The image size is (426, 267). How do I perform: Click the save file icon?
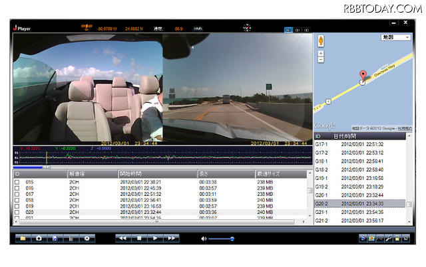tap(55, 238)
